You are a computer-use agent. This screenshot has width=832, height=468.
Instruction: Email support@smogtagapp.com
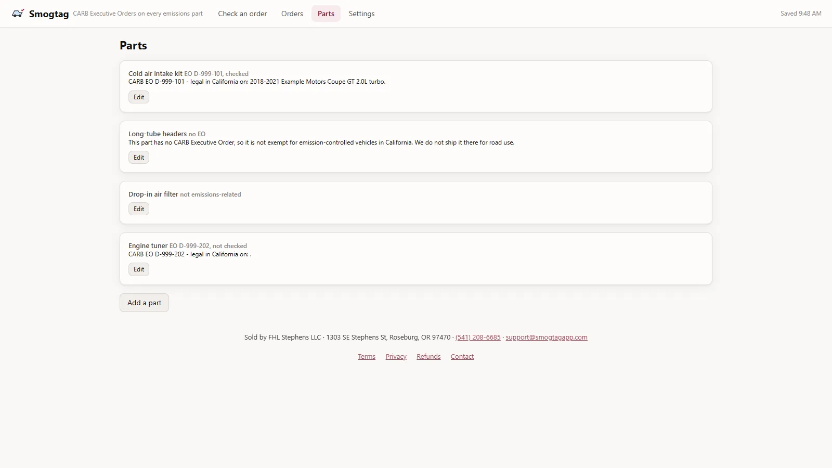[547, 337]
